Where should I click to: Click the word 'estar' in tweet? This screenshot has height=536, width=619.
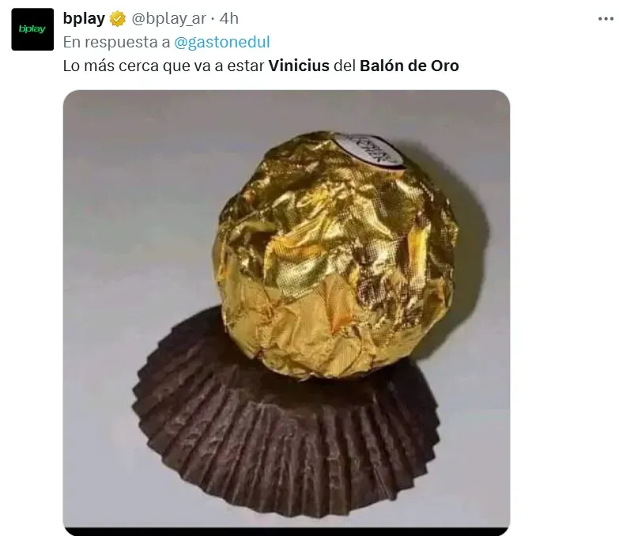coord(246,66)
